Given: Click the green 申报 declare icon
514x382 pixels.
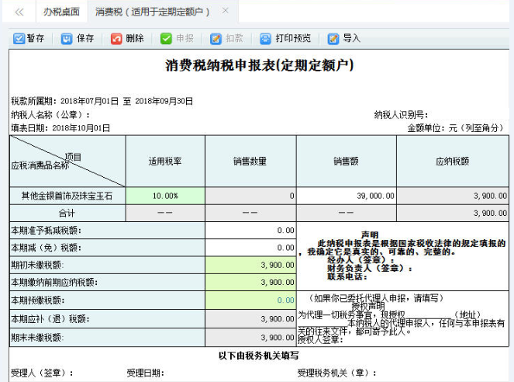Looking at the screenshot, I should coord(166,38).
